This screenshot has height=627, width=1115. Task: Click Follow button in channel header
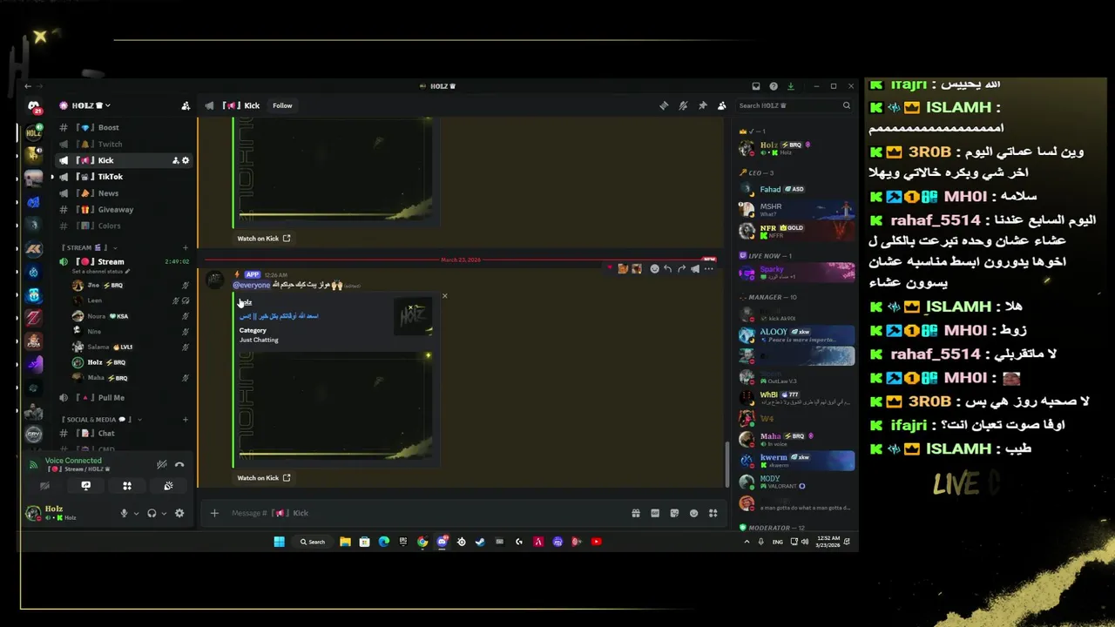pyautogui.click(x=282, y=105)
